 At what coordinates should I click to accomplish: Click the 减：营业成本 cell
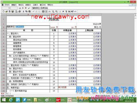(x=28, y=37)
